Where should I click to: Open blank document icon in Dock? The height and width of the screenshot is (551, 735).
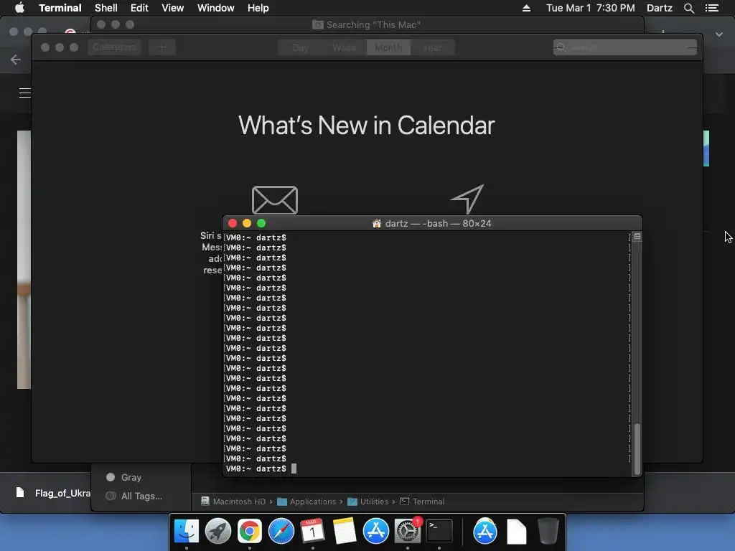[517, 532]
